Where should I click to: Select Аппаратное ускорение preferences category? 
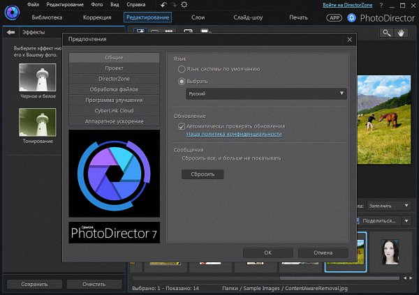(115, 121)
